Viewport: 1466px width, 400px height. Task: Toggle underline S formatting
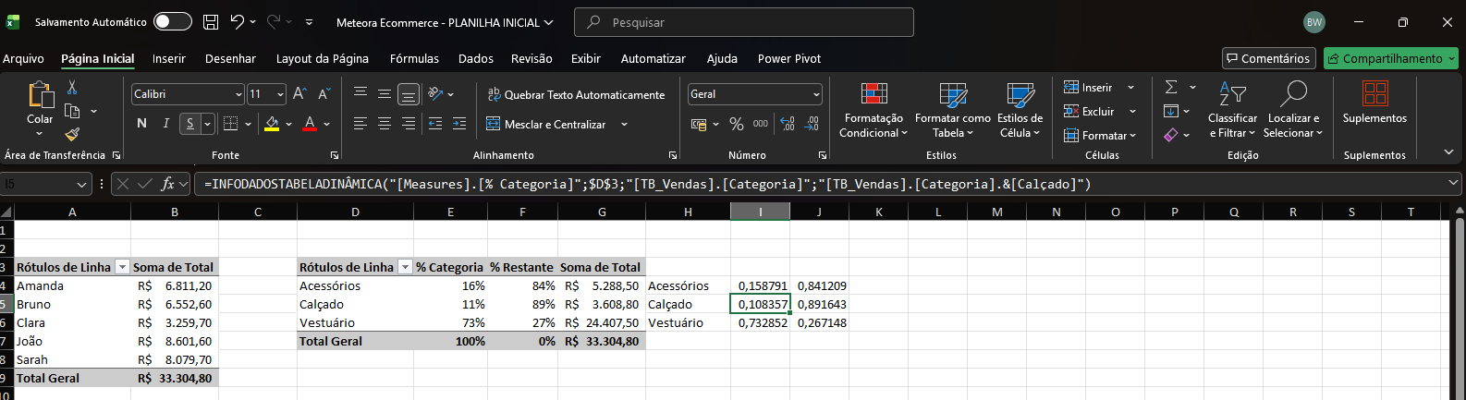click(190, 124)
